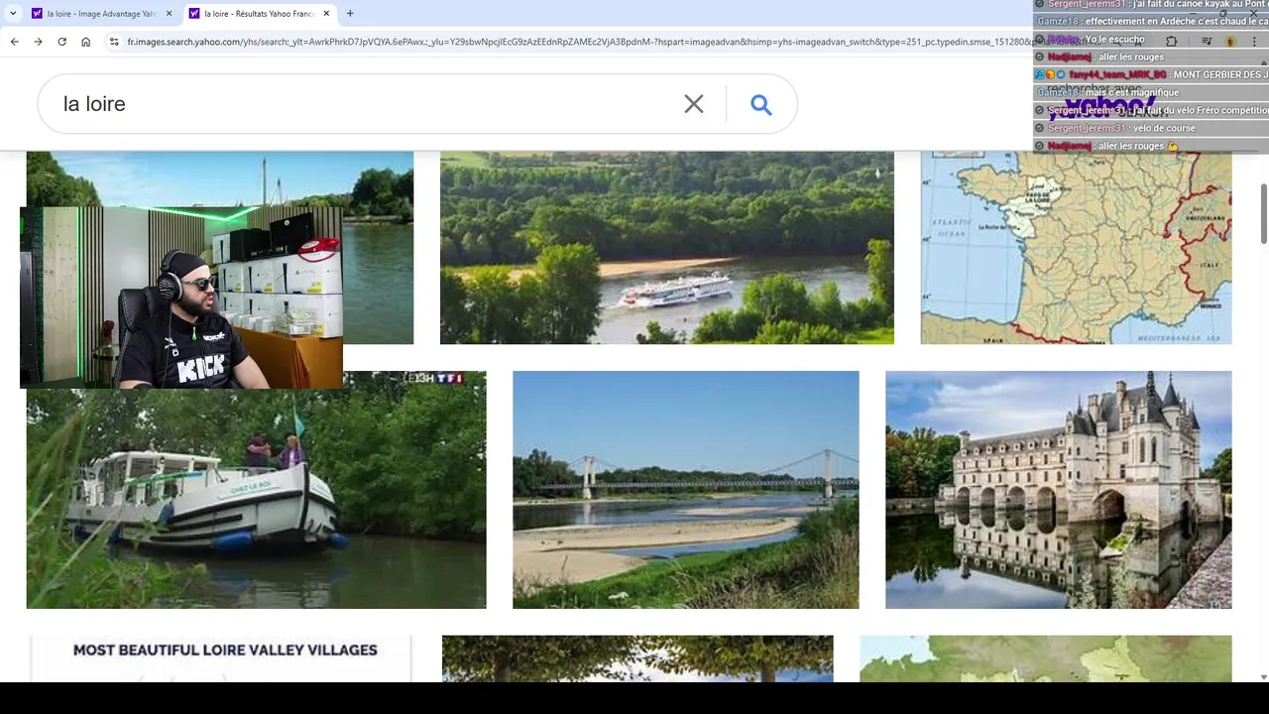
Task: Open the river cruise ship image
Action: click(666, 248)
